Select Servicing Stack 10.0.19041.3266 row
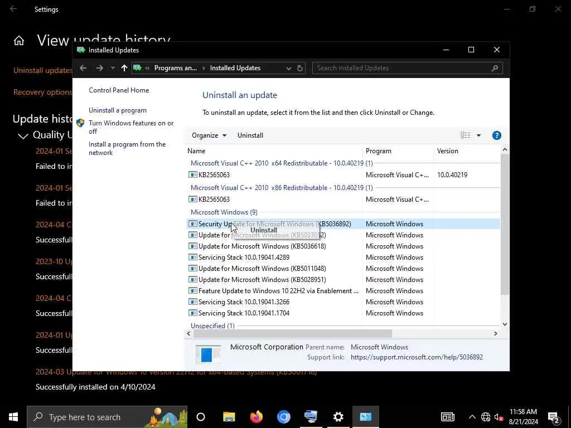Image resolution: width=571 pixels, height=428 pixels. (244, 302)
